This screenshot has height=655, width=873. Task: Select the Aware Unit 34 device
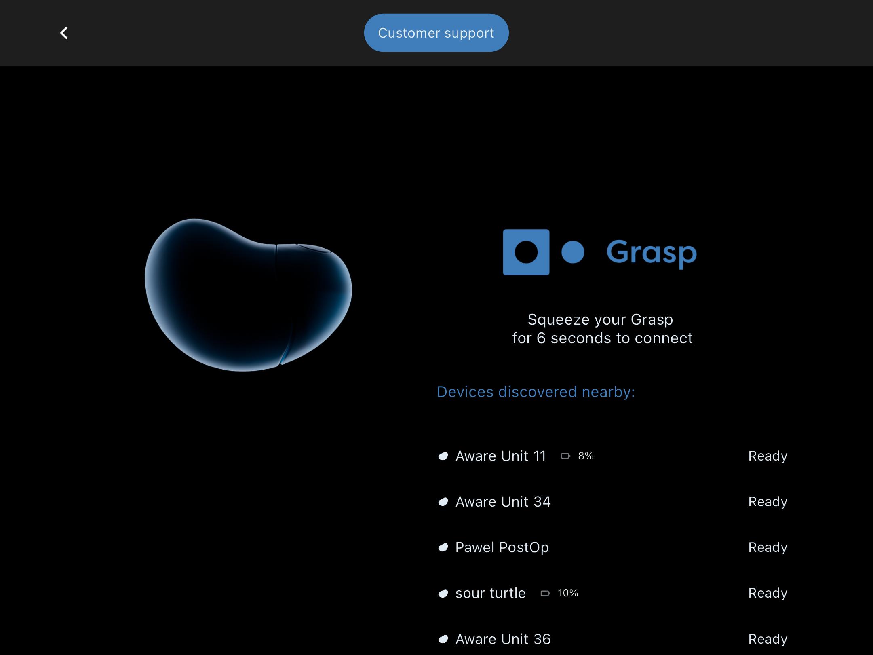(613, 502)
